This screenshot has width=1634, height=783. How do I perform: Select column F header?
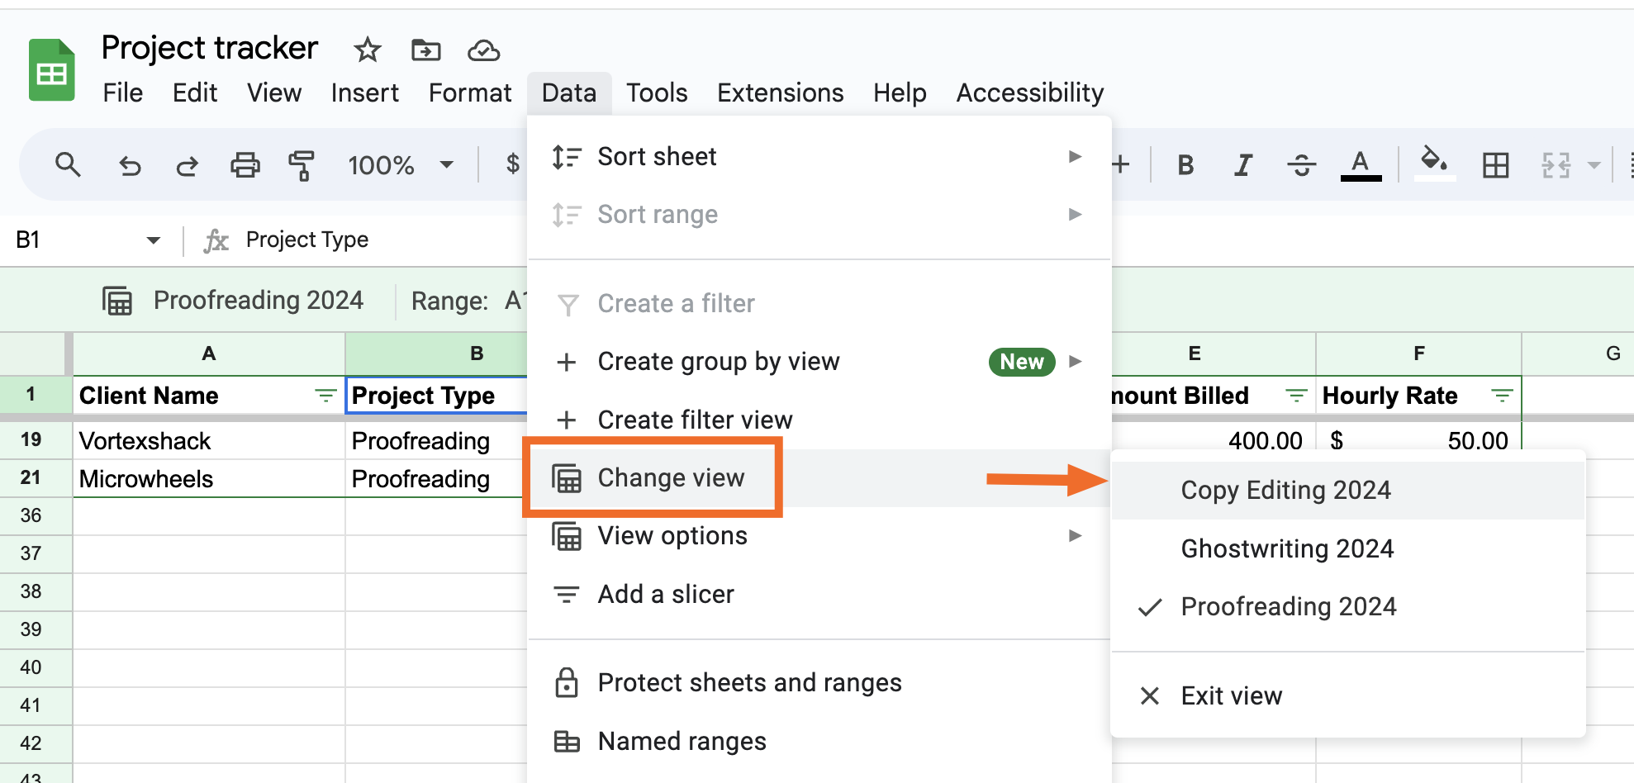(1418, 354)
